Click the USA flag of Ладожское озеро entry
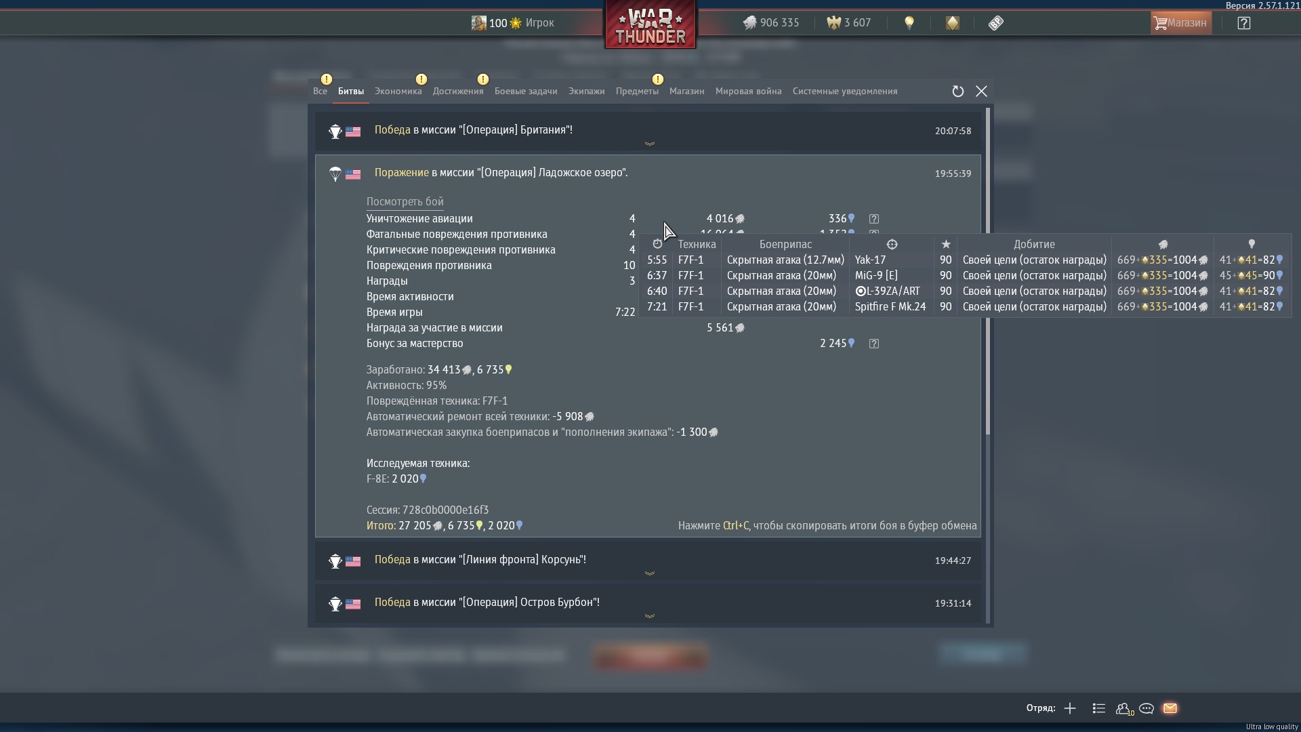The image size is (1301, 732). click(353, 175)
